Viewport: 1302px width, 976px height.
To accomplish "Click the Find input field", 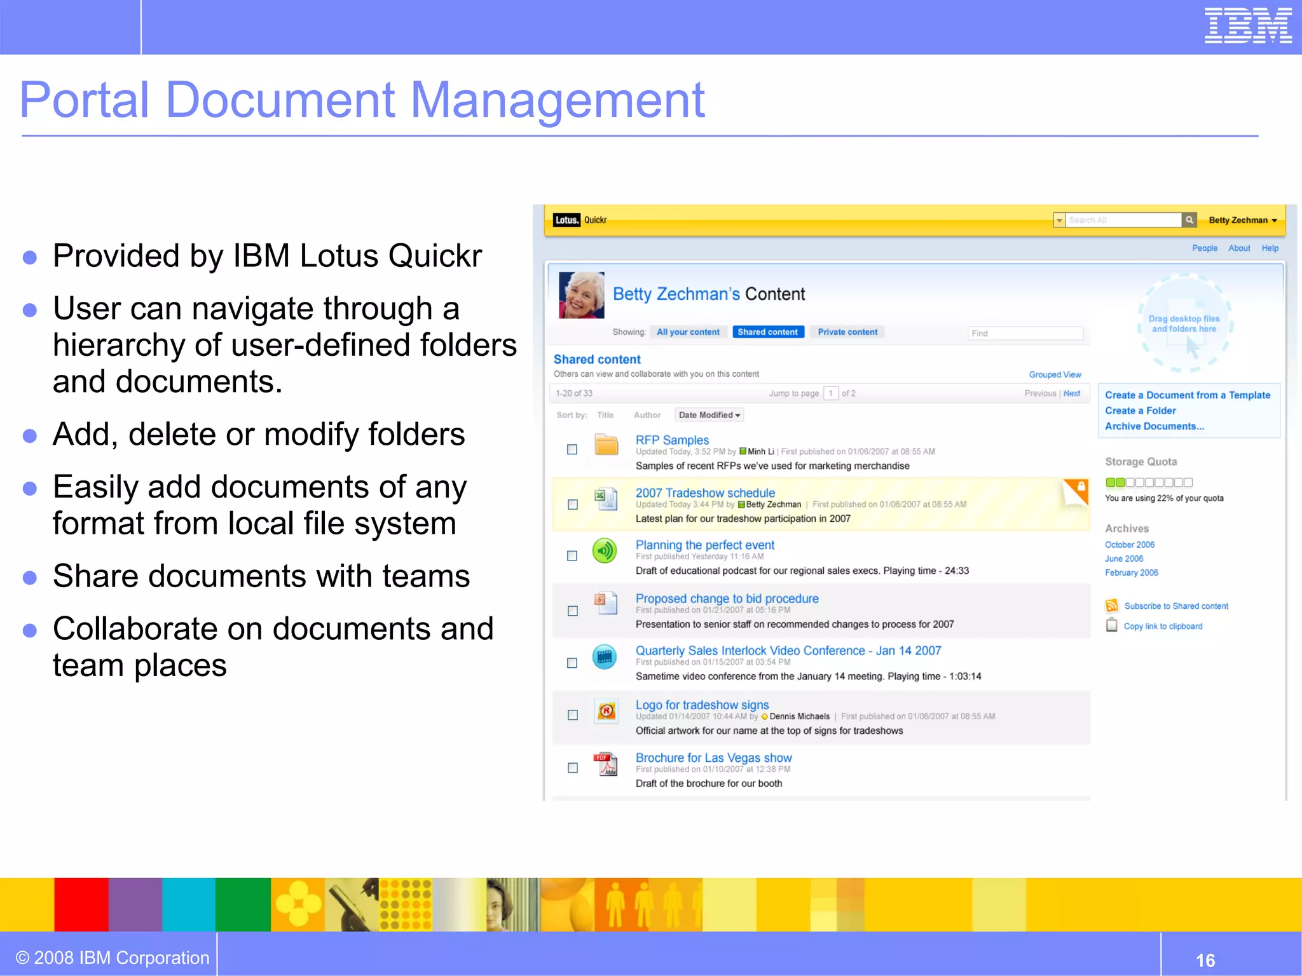I will (x=1025, y=333).
